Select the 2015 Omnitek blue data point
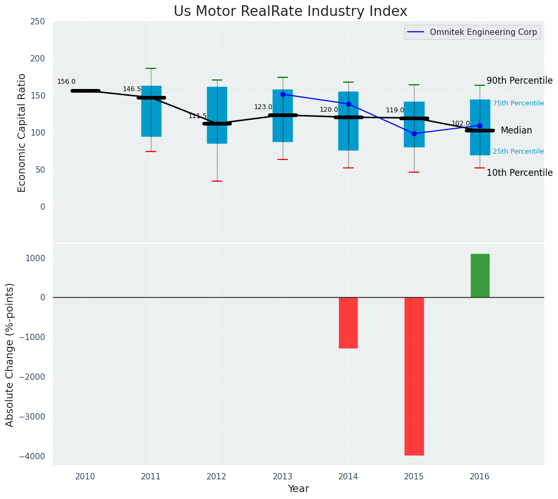 click(x=414, y=133)
